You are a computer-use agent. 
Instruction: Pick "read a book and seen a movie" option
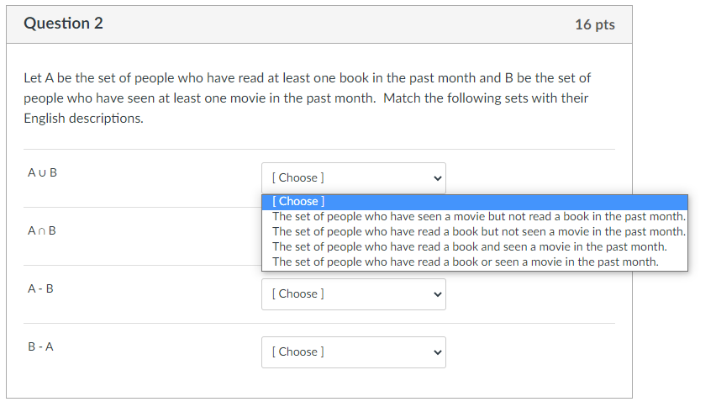[469, 246]
